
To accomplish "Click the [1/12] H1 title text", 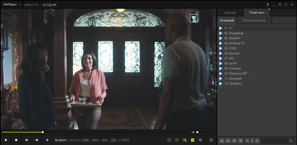I will pos(50,5).
